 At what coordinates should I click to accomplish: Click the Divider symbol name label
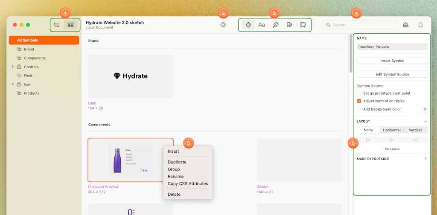(x=262, y=186)
